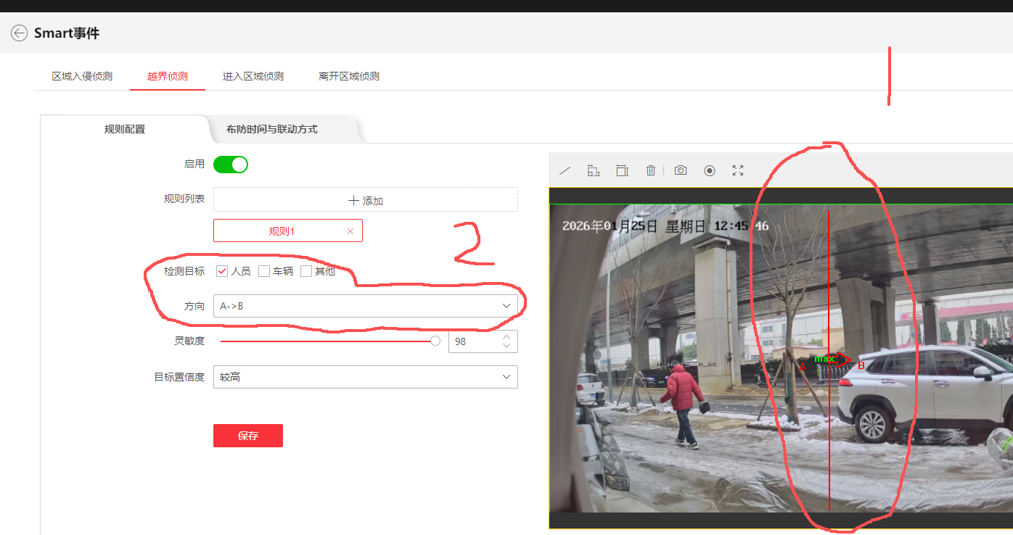Expand the 目标置信度 dropdown
This screenshot has height=535, width=1013.
coord(365,377)
